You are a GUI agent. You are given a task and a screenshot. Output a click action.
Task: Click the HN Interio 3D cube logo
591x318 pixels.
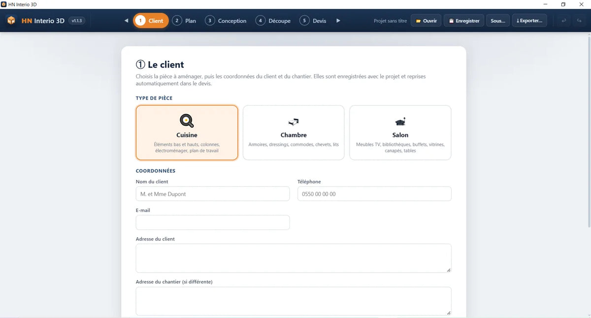(x=11, y=21)
